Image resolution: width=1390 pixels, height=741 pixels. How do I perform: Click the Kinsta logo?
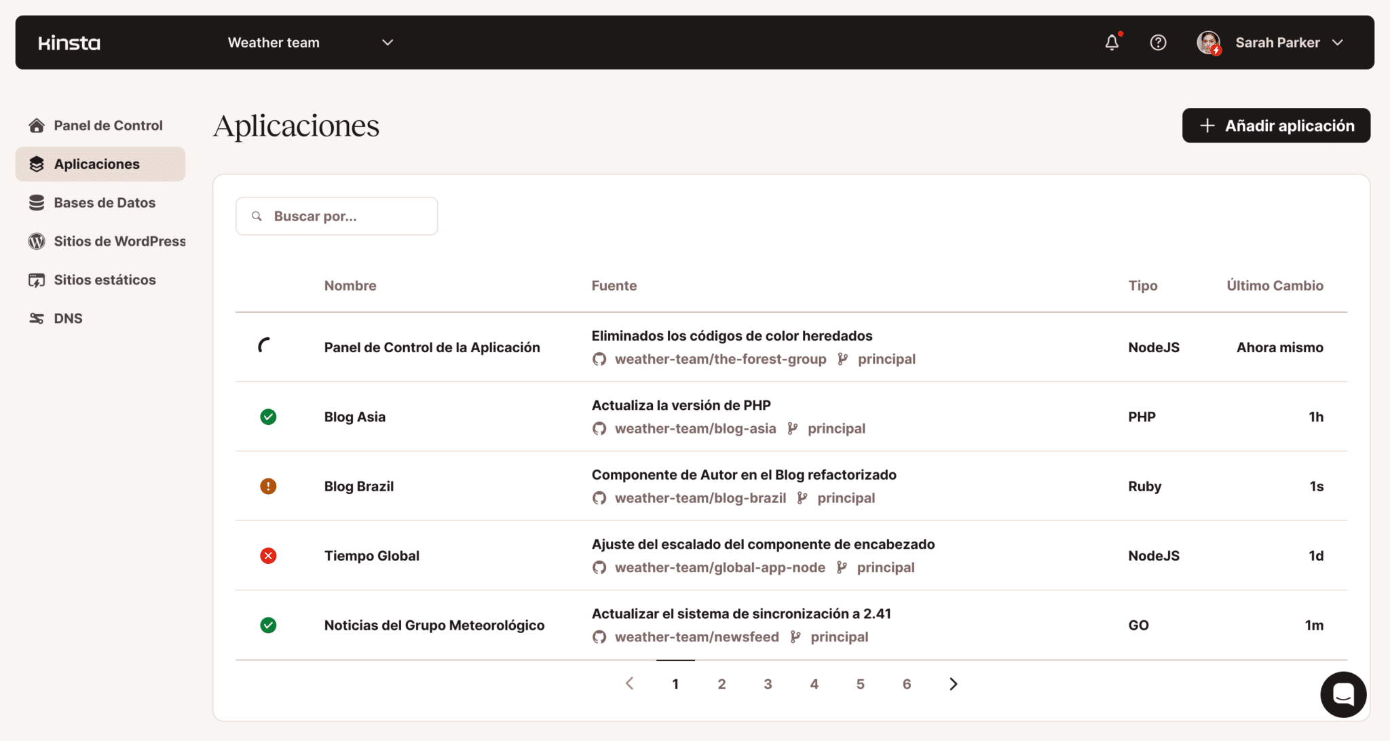69,43
